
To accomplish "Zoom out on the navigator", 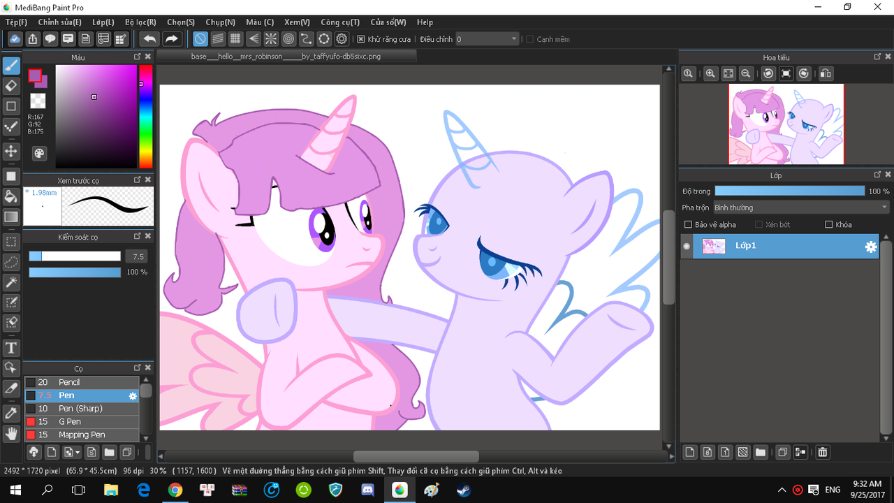I will (x=746, y=73).
